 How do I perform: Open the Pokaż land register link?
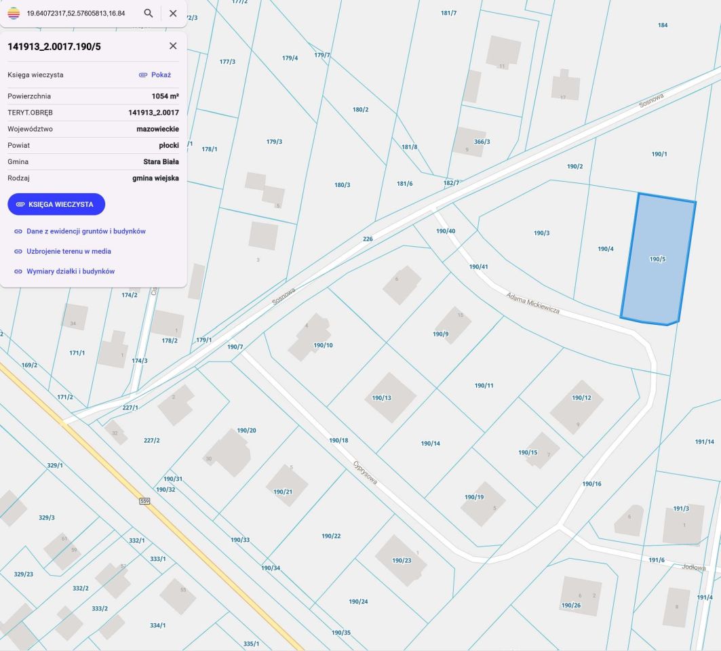tap(155, 75)
